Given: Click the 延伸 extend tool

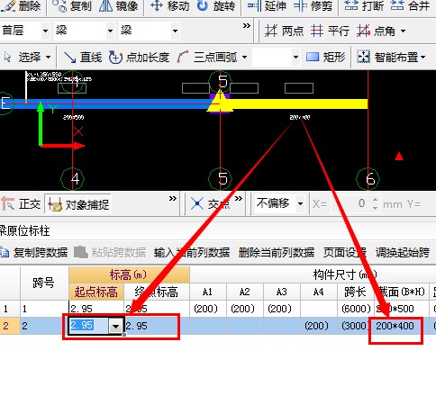Looking at the screenshot, I should click(267, 5).
